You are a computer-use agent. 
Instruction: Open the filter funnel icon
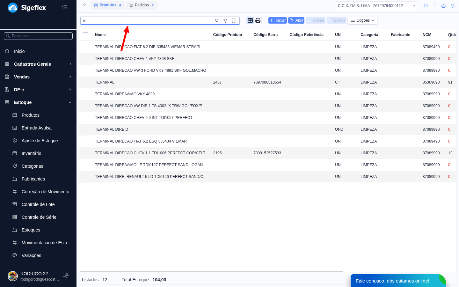point(225,21)
